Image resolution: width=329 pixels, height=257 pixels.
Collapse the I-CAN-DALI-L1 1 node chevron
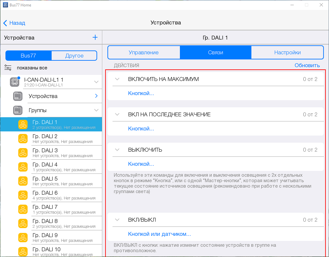pyautogui.click(x=96, y=82)
